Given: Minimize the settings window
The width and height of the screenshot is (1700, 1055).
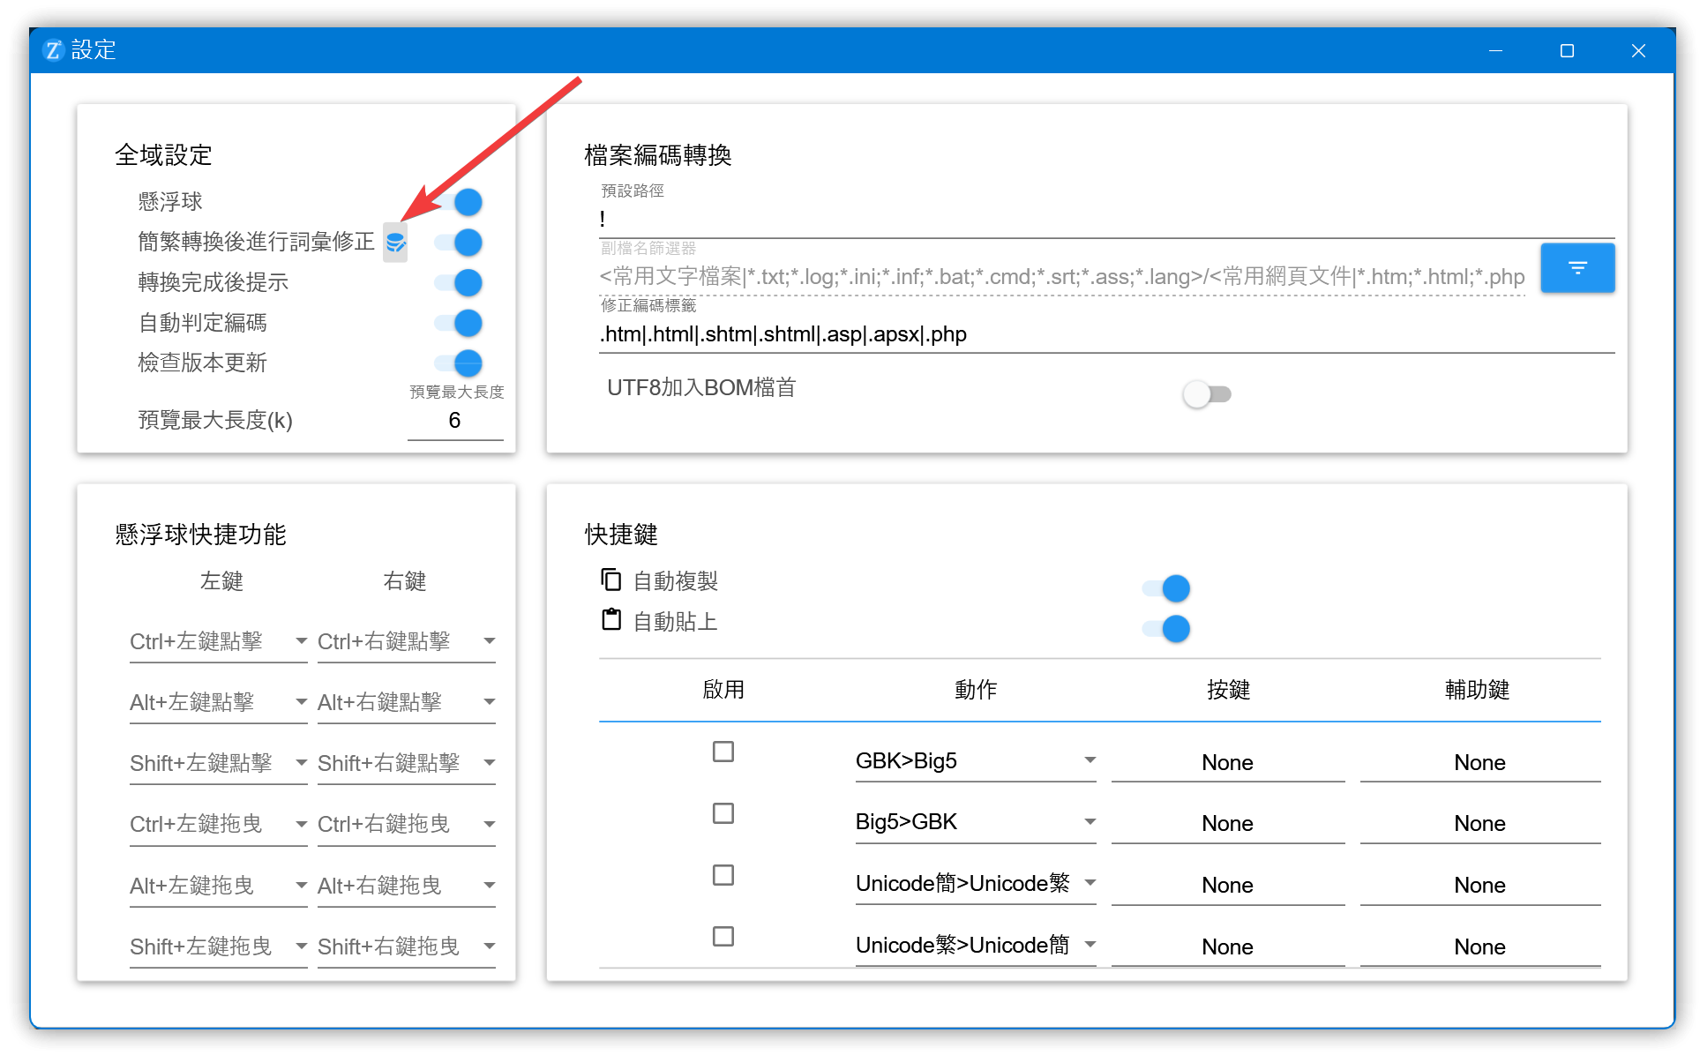Looking at the screenshot, I should pos(1495,51).
